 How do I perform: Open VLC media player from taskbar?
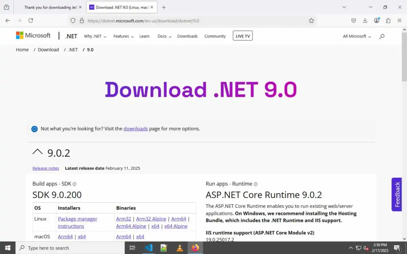[x=180, y=248]
